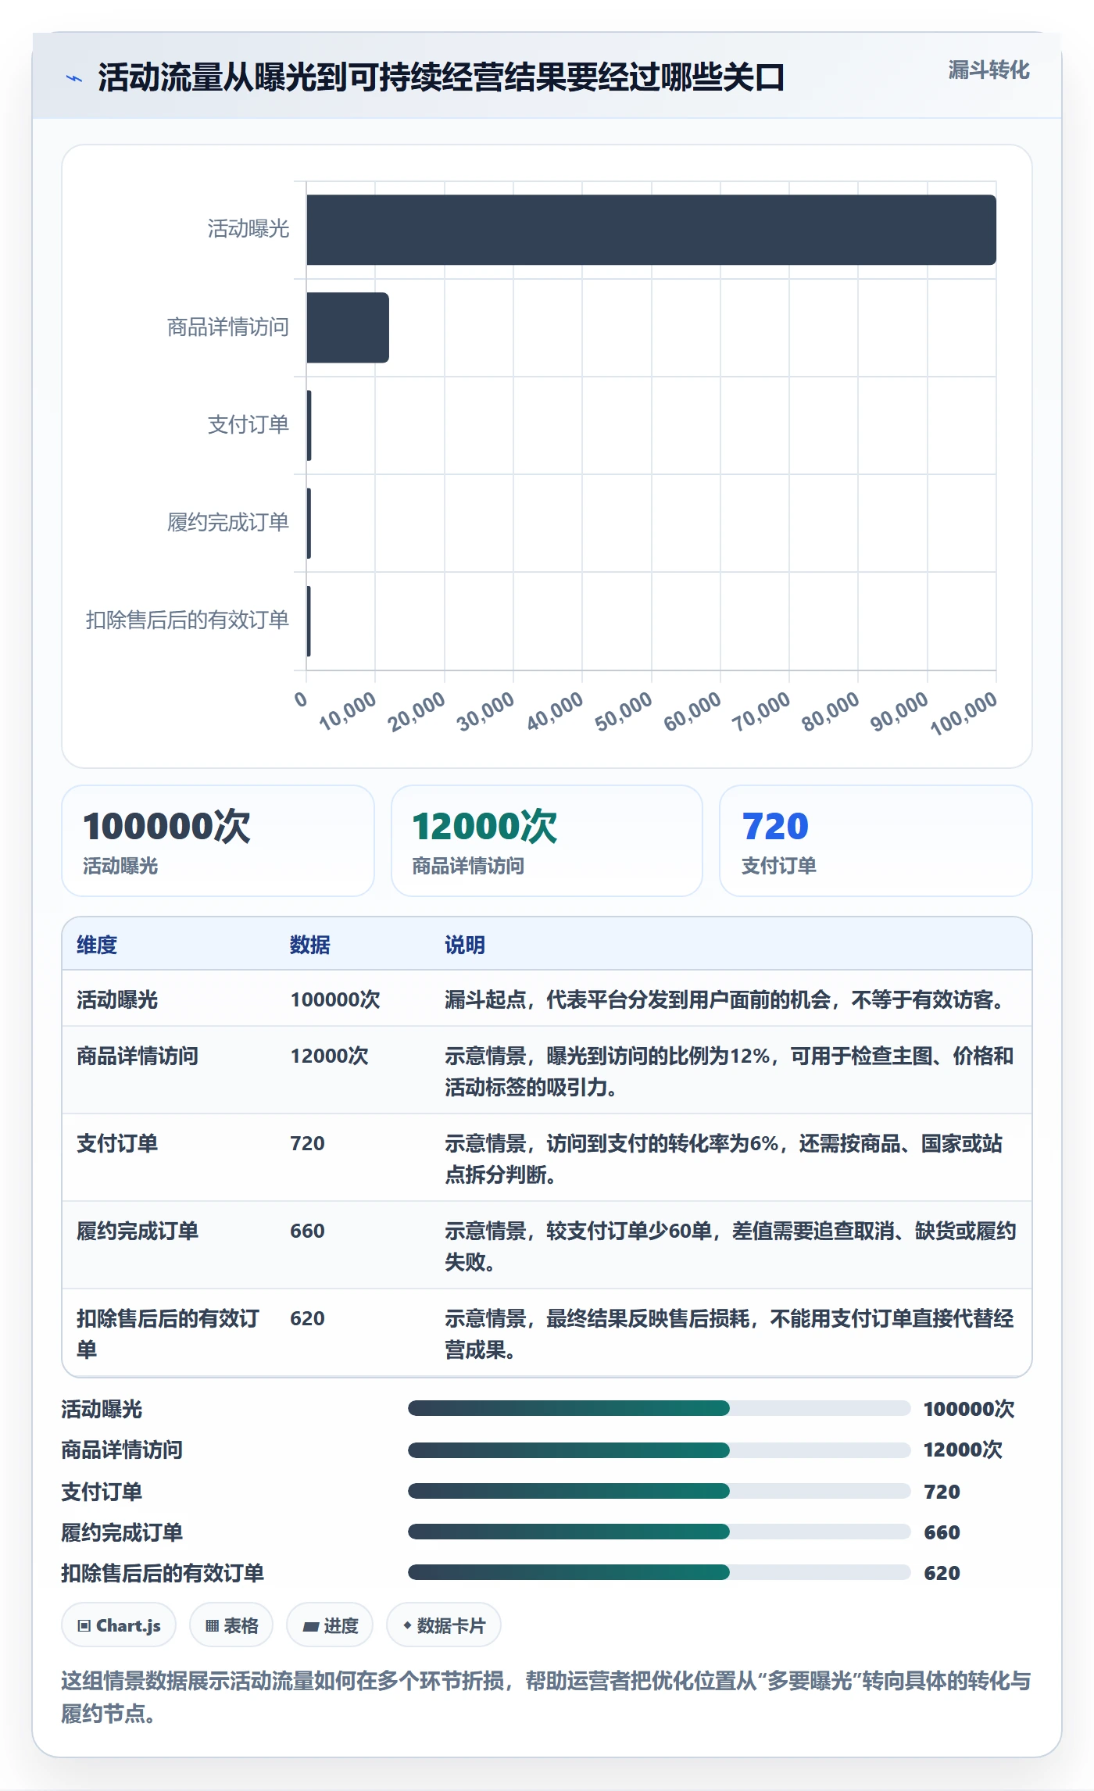Click the 漏斗转化 tag in the header
The image size is (1094, 1791).
[x=989, y=70]
